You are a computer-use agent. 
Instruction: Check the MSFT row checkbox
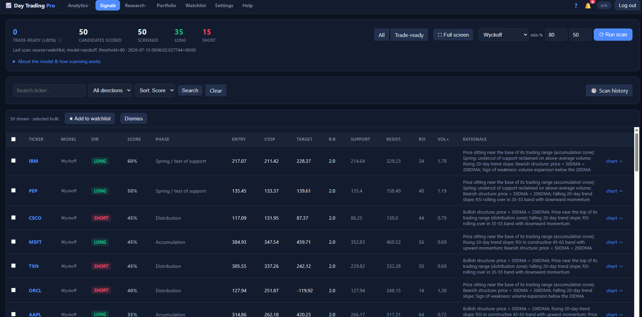pyautogui.click(x=14, y=242)
